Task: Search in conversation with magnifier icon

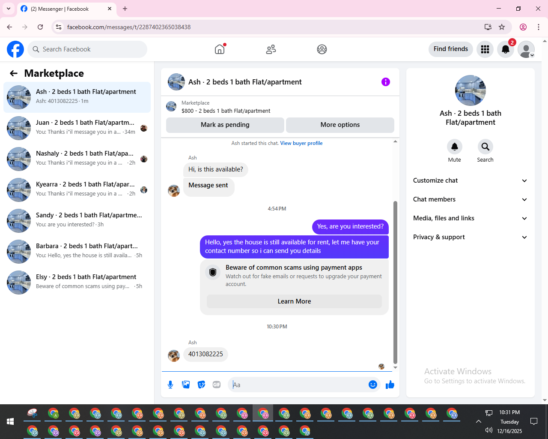Action: 485,147
